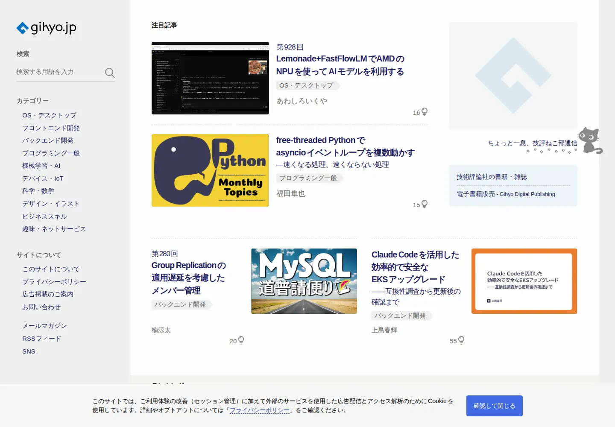
Task: Click lightbulb icon next to 20
Action: point(241,340)
